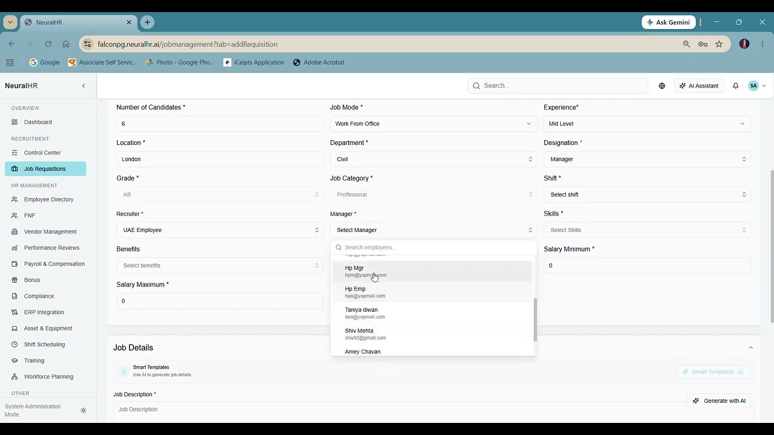Screen dimensions: 774x435
Task: Reload the browser page
Action: pos(48,44)
